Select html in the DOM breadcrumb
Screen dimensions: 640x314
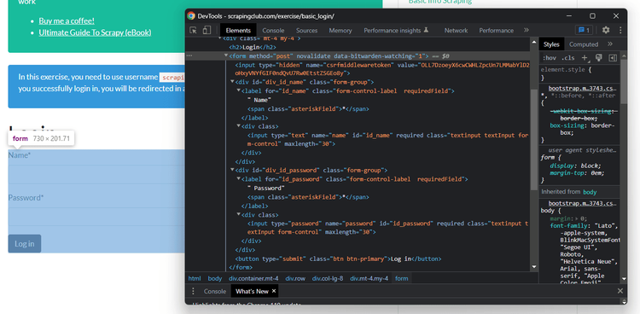[195, 278]
